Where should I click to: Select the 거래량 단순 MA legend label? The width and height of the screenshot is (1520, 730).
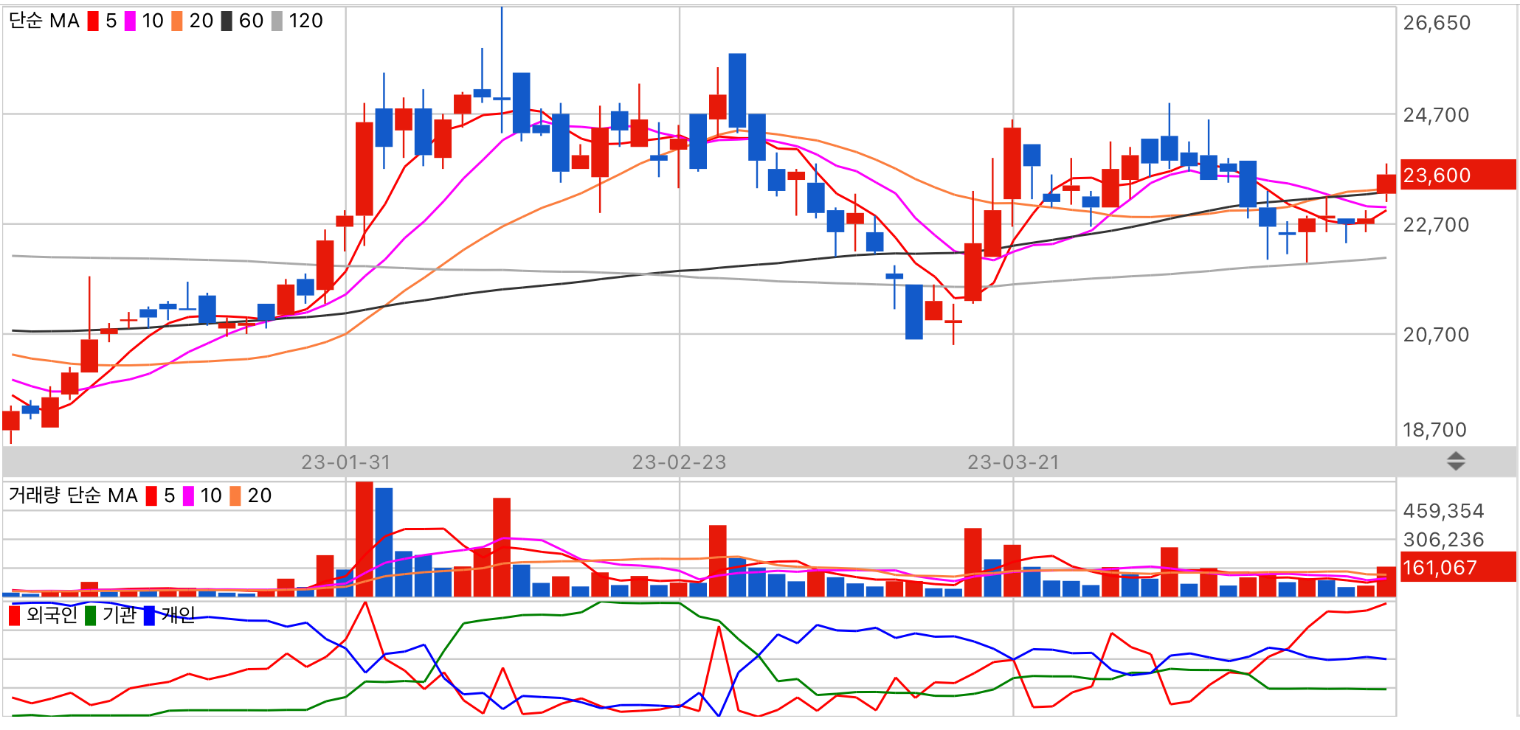pyautogui.click(x=73, y=496)
